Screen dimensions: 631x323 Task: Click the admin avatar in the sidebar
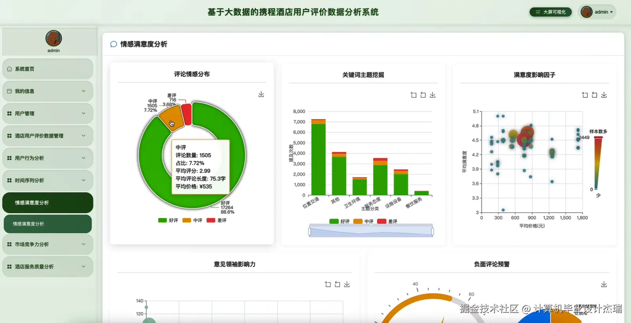(53, 38)
